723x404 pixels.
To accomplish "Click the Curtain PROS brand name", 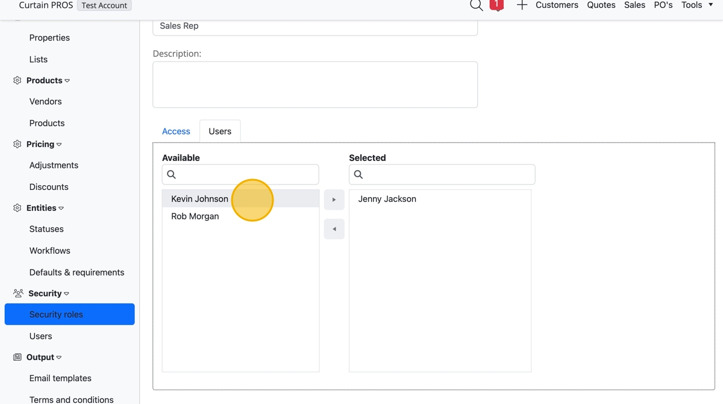I will click(46, 5).
